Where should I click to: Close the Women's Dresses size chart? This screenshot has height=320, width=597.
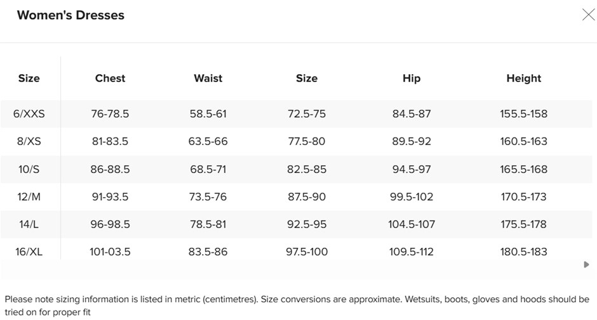[x=588, y=15]
